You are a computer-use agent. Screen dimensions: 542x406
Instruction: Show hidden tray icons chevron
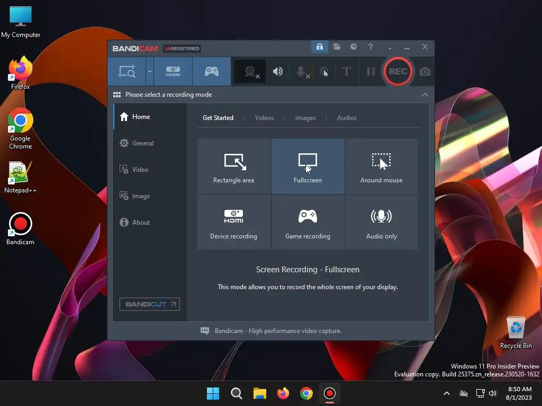[447, 393]
